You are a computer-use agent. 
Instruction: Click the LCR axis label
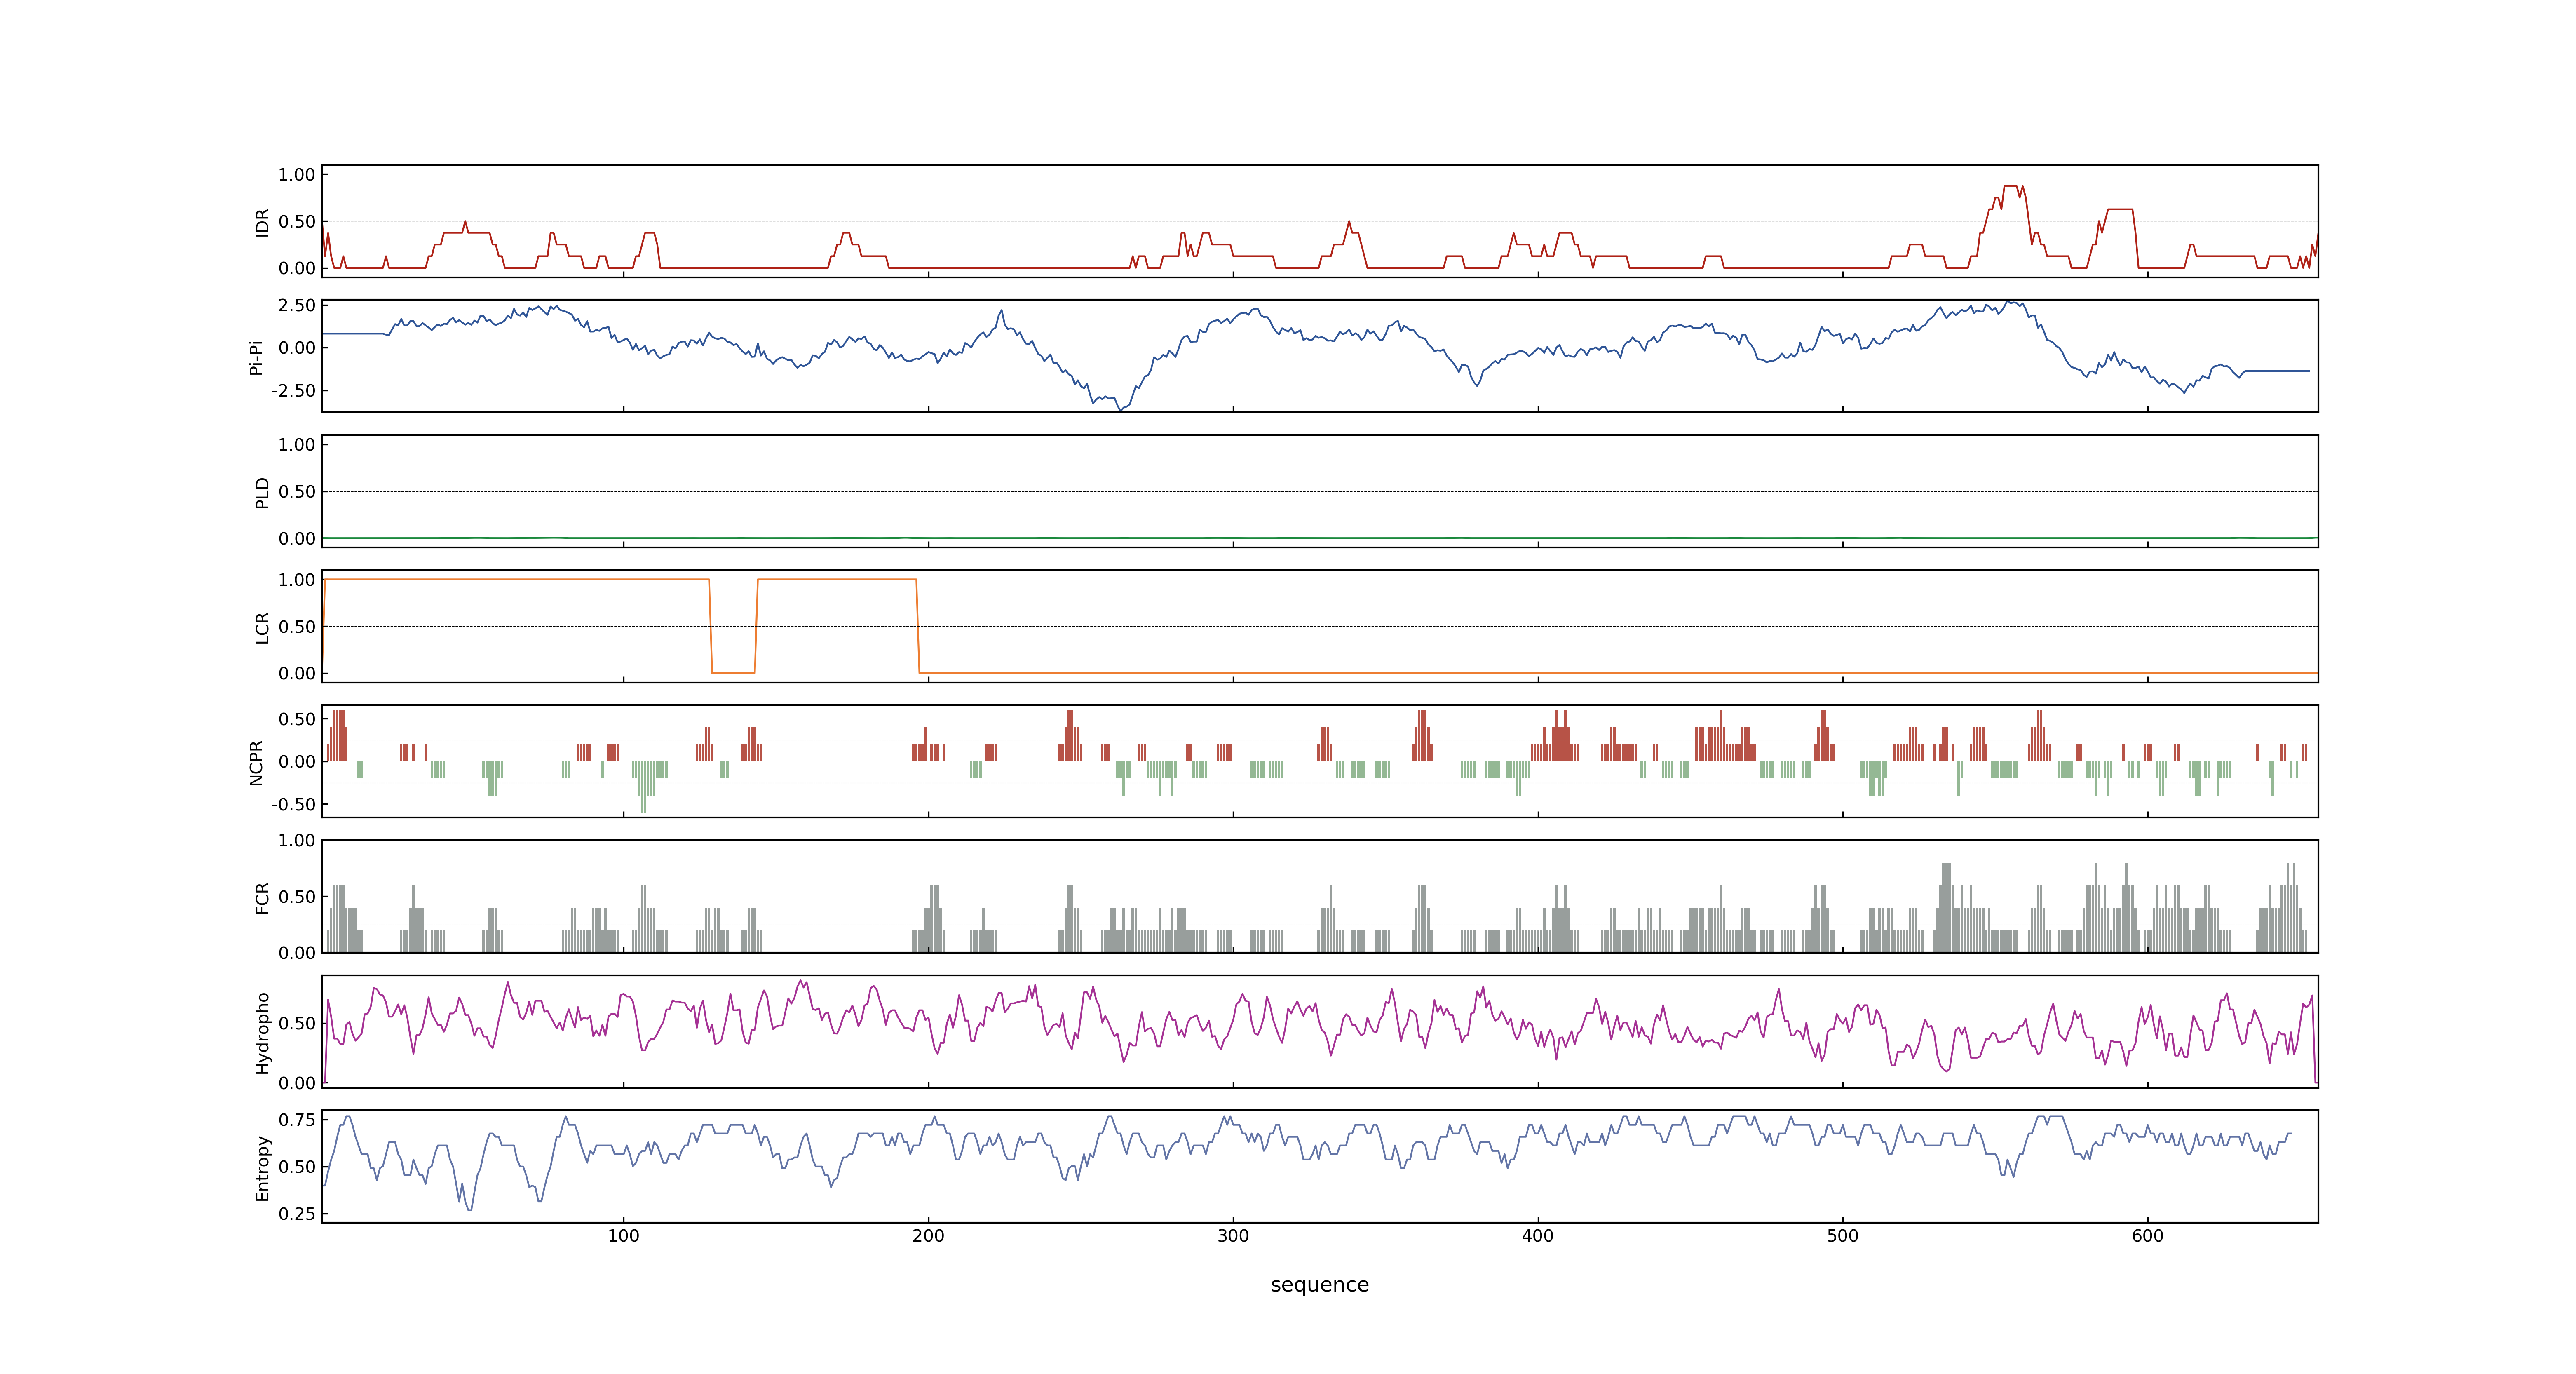pos(262,628)
